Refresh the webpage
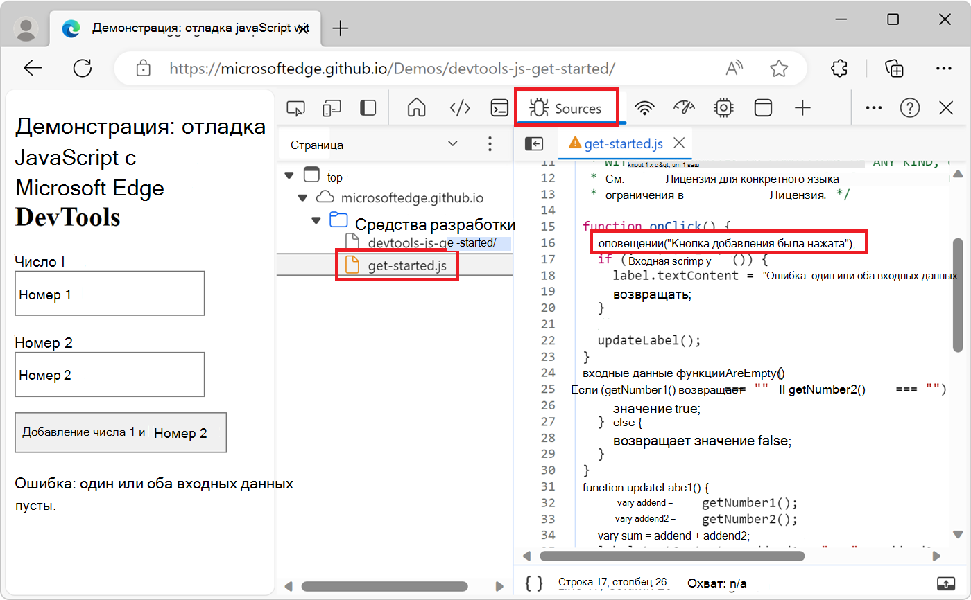Screen dimensions: 971x600 pyautogui.click(x=83, y=68)
